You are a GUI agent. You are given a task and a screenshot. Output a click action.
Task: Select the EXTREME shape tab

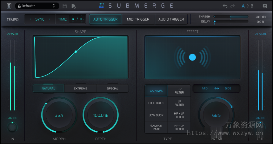[x=80, y=88]
